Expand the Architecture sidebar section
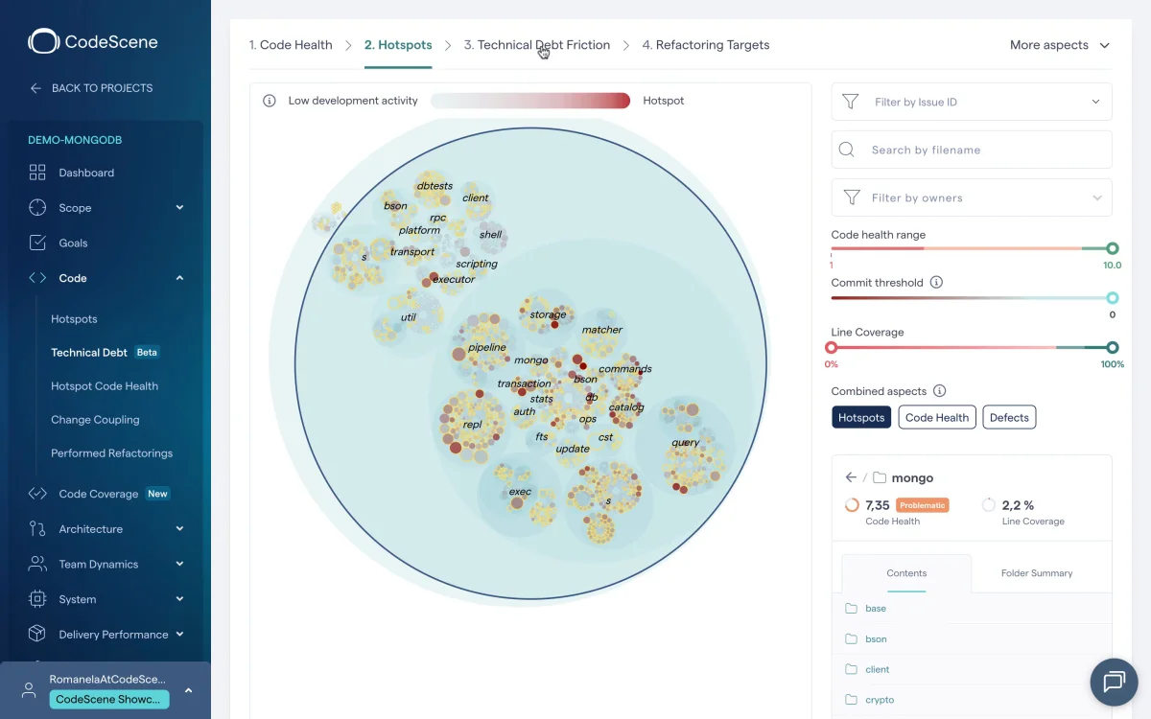This screenshot has height=719, width=1151. [179, 529]
